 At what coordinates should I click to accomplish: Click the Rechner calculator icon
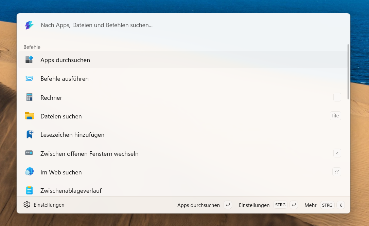click(29, 97)
